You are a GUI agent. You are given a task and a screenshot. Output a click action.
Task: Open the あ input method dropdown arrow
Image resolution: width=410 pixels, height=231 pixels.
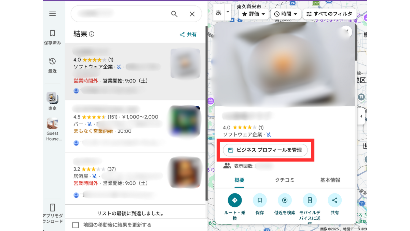[x=228, y=12]
